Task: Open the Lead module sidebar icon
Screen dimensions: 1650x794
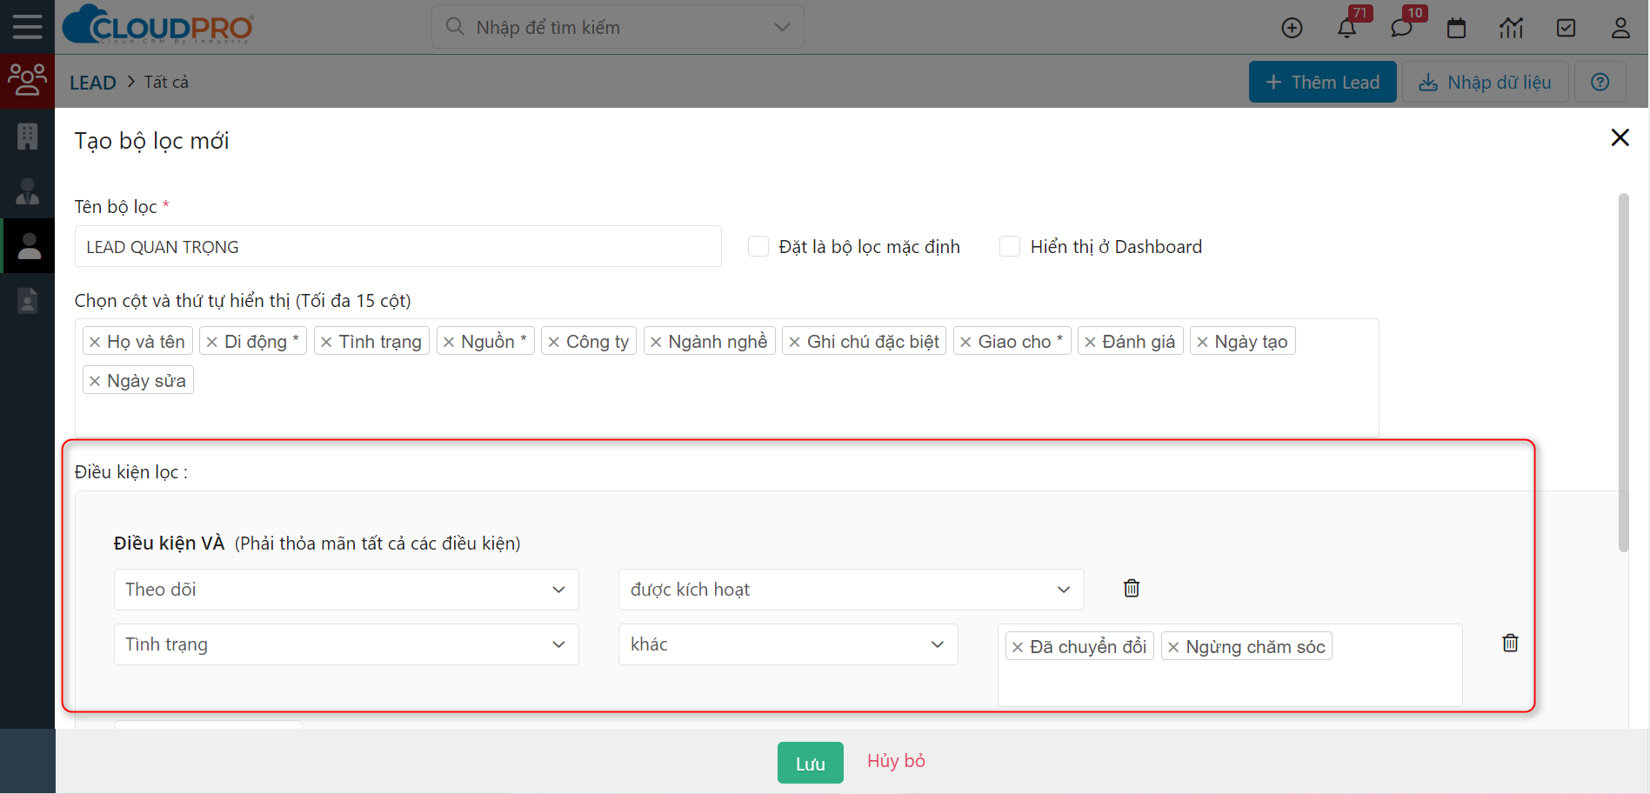Action: pyautogui.click(x=27, y=81)
